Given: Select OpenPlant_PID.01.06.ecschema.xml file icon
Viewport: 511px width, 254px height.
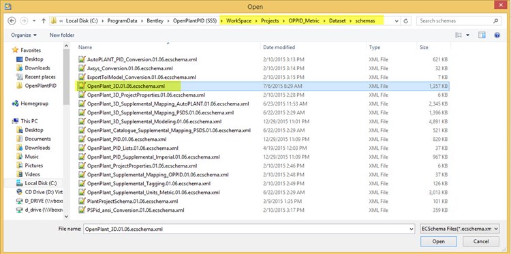Looking at the screenshot, I should click(x=82, y=140).
